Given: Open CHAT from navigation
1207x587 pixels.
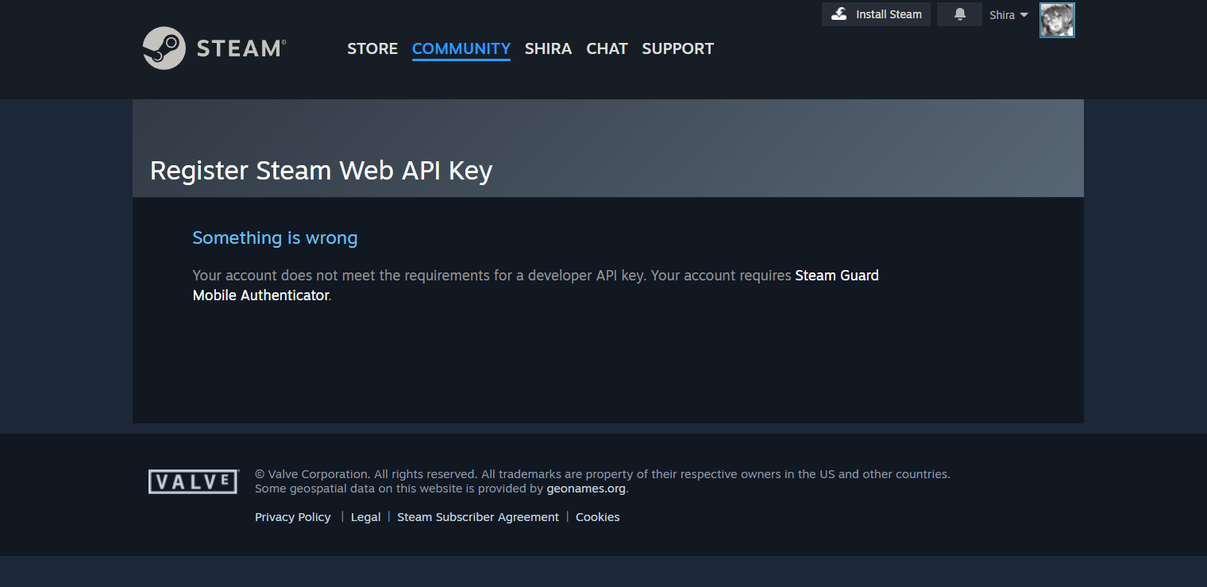Looking at the screenshot, I should point(607,48).
